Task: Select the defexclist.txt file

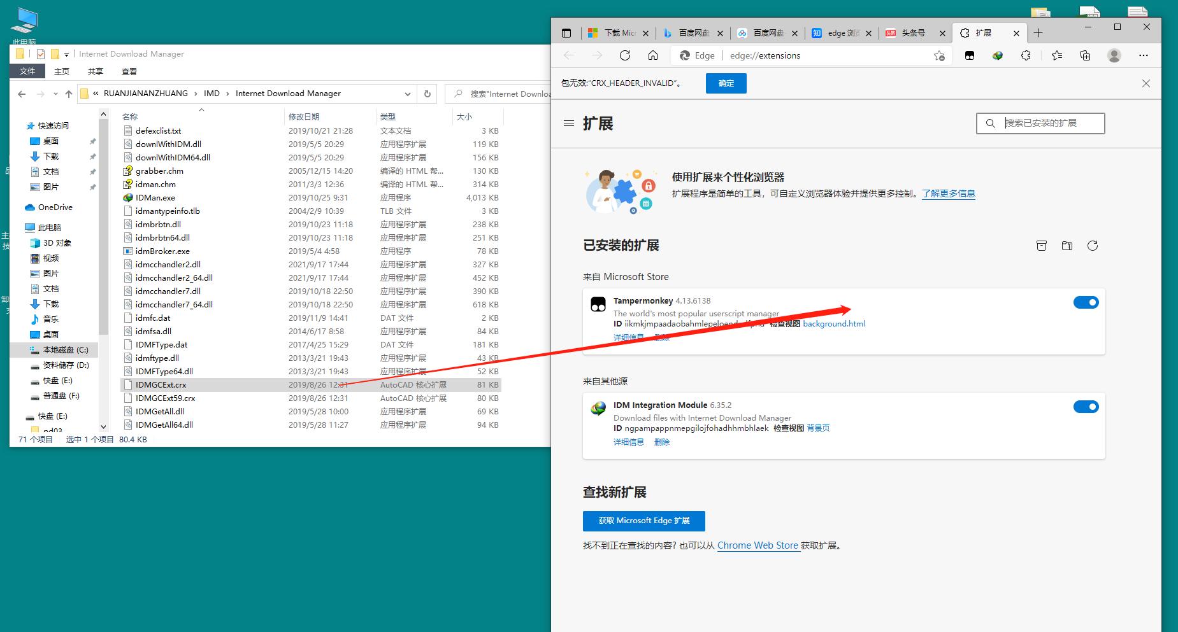Action: [x=158, y=130]
